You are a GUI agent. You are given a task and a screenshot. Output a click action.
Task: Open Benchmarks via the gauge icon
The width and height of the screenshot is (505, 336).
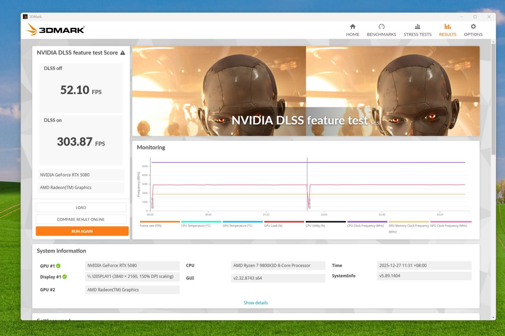click(x=381, y=26)
